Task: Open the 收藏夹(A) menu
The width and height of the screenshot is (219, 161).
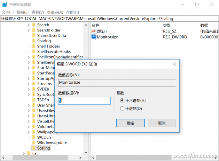Action: pos(55,12)
